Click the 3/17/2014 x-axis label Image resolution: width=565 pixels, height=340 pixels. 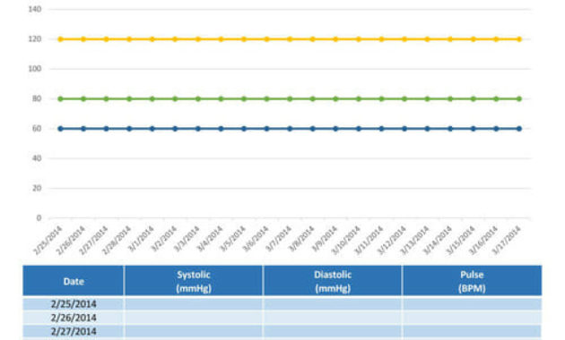pos(507,240)
